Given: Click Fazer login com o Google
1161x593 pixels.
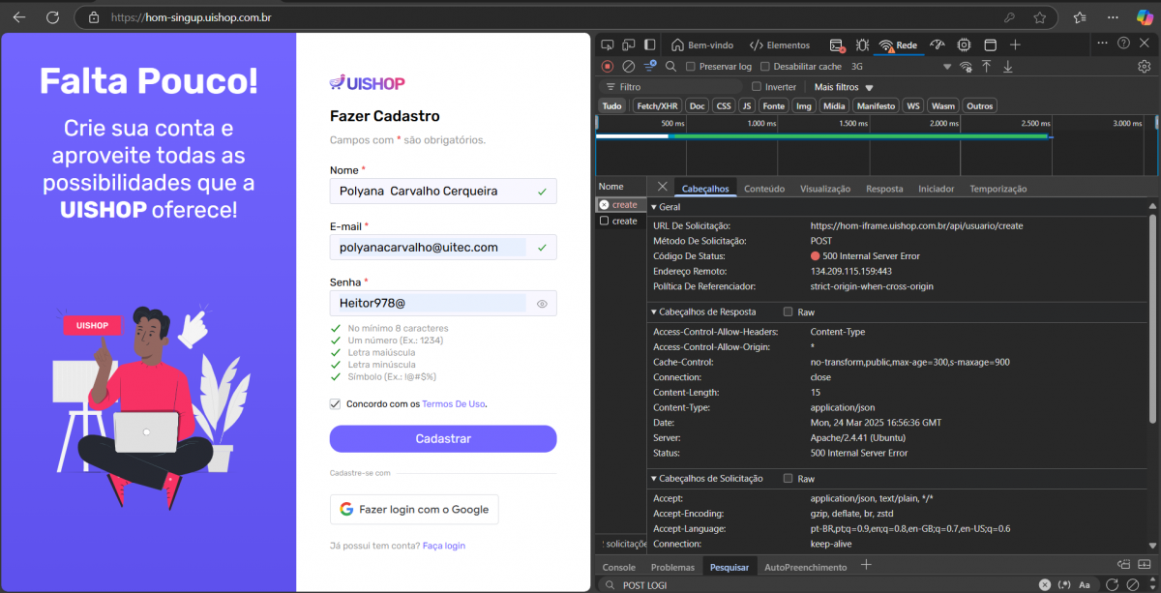Looking at the screenshot, I should 414,509.
